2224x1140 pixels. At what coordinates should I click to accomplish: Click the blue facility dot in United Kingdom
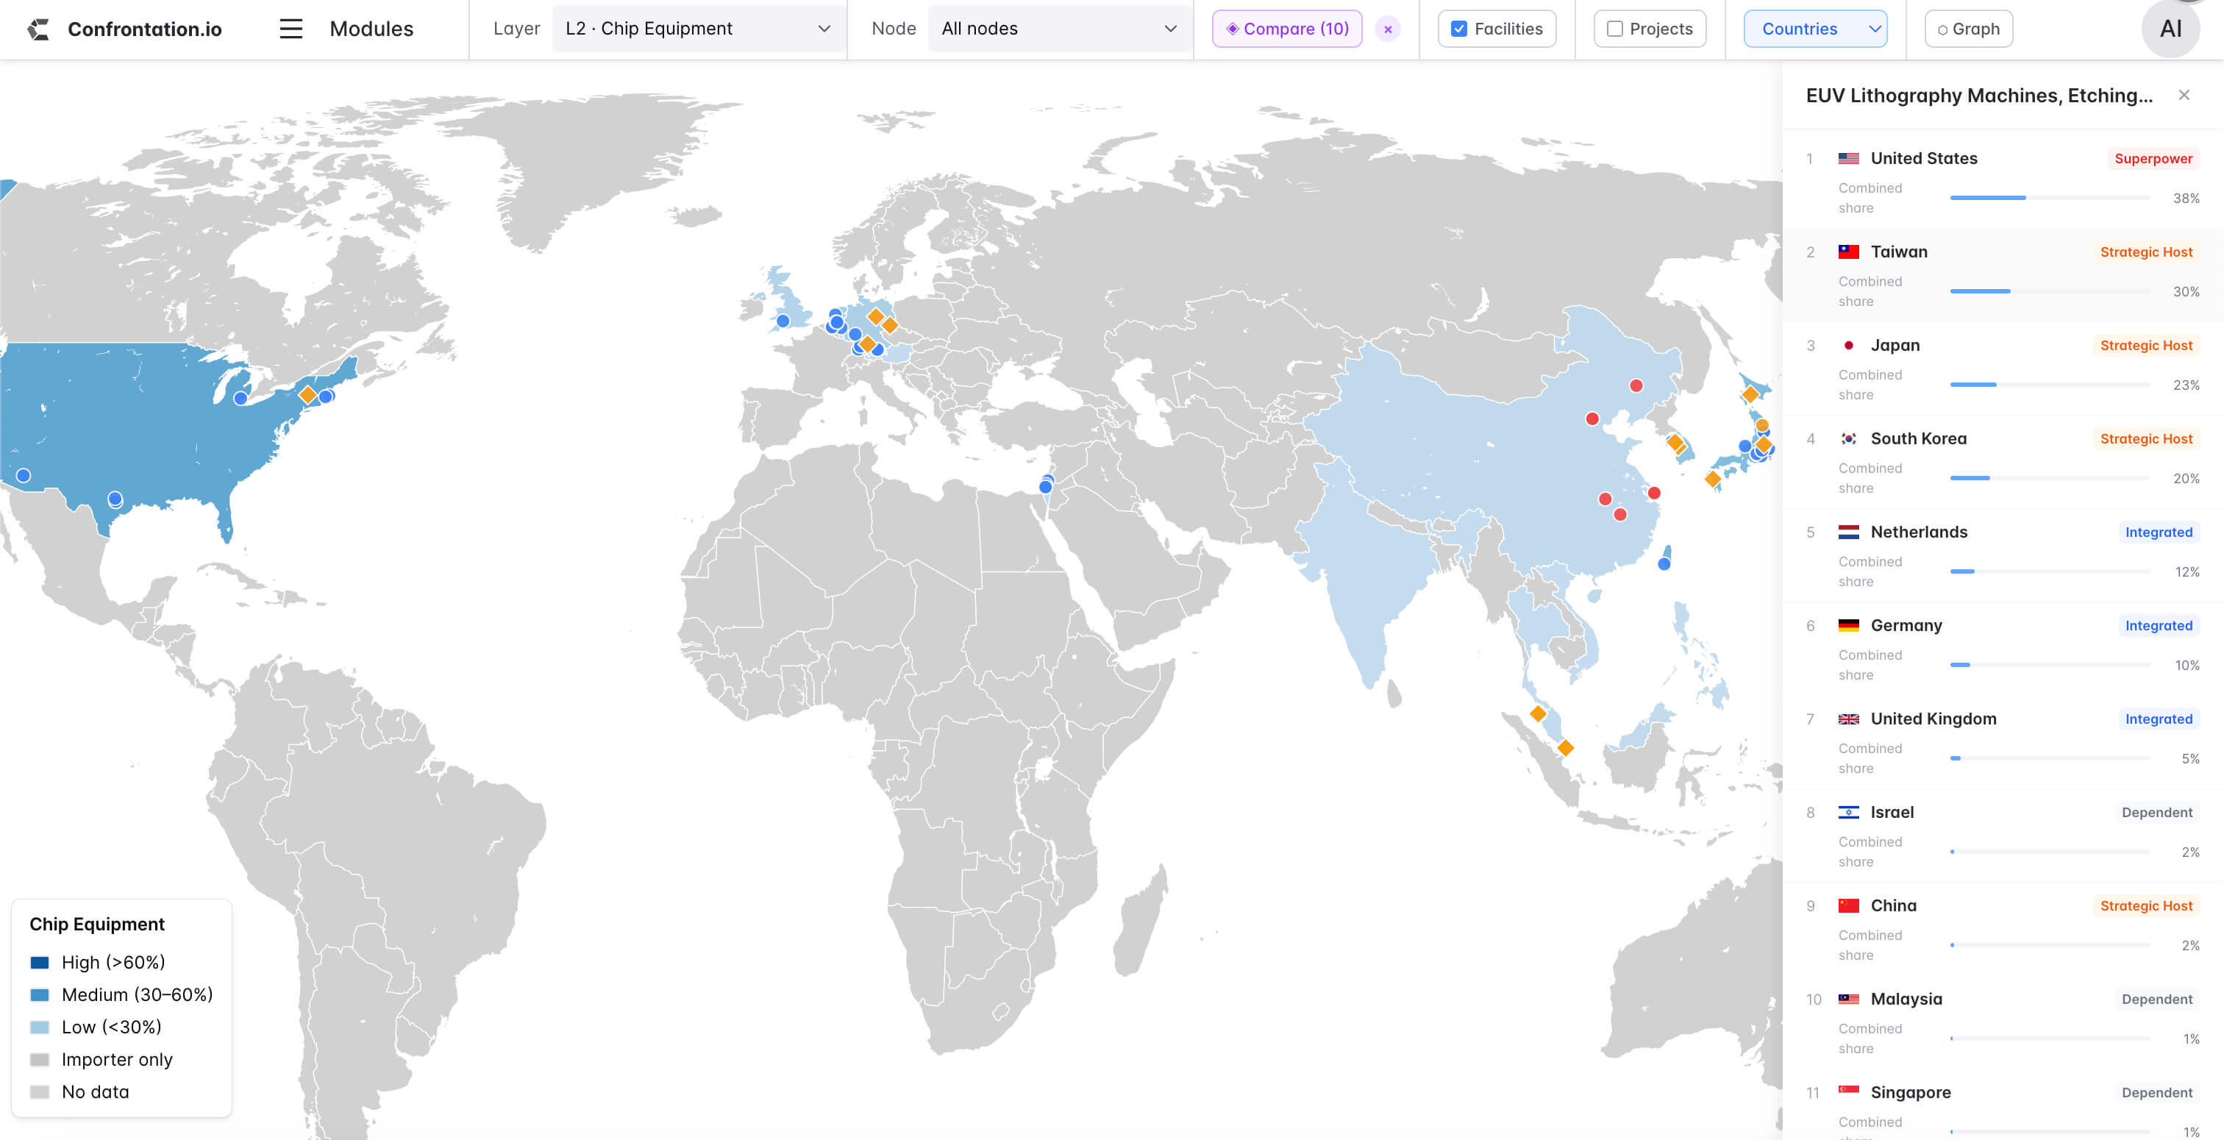tap(783, 321)
